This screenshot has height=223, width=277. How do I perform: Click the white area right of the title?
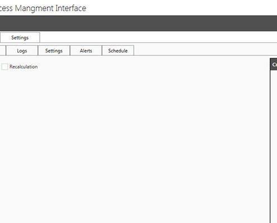[181, 8]
